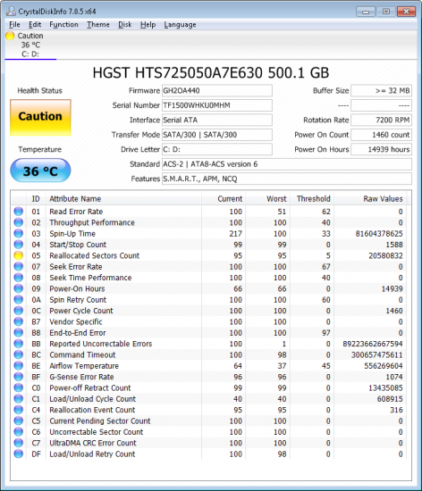
Task: Click blue status icon for Vendor Specific
Action: (x=19, y=321)
